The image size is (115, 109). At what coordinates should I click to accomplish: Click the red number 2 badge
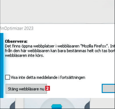point(48,88)
